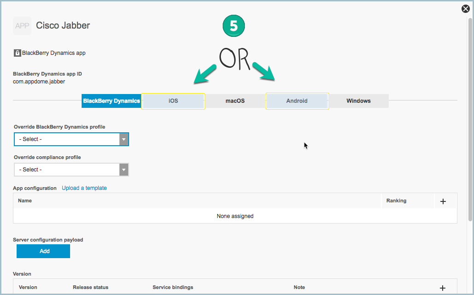474x295 pixels.
Task: Click the BlackBerry Dynamics lock icon
Action: coord(17,53)
